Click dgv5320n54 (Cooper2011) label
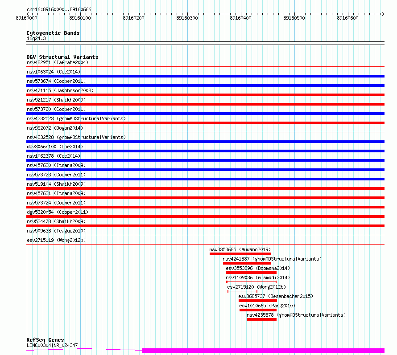Viewport: 397px width, 355px height. pyautogui.click(x=58, y=212)
